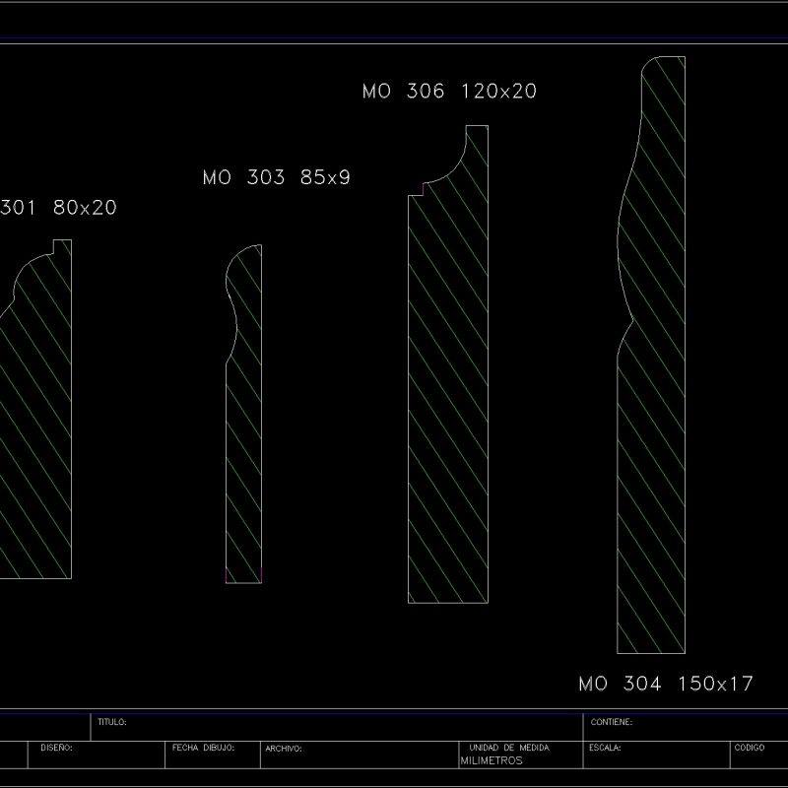Click the MO 303 85x9 label
This screenshot has width=788, height=788.
click(278, 177)
